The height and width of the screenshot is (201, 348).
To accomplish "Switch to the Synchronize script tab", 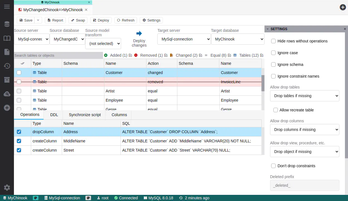I will [x=85, y=115].
